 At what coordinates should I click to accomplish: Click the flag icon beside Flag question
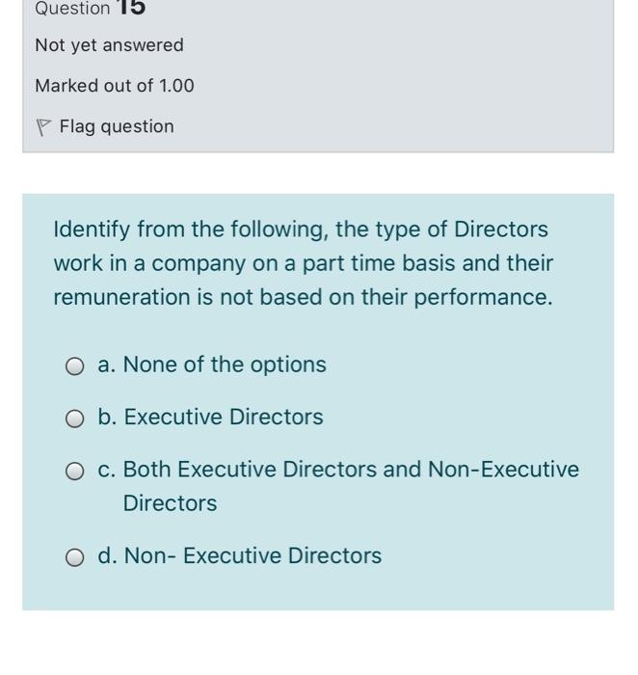click(x=42, y=127)
